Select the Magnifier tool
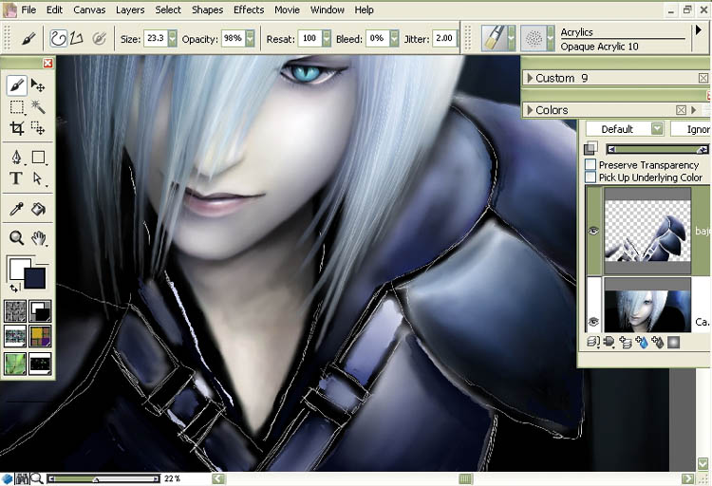The height and width of the screenshot is (486, 712). tap(17, 237)
